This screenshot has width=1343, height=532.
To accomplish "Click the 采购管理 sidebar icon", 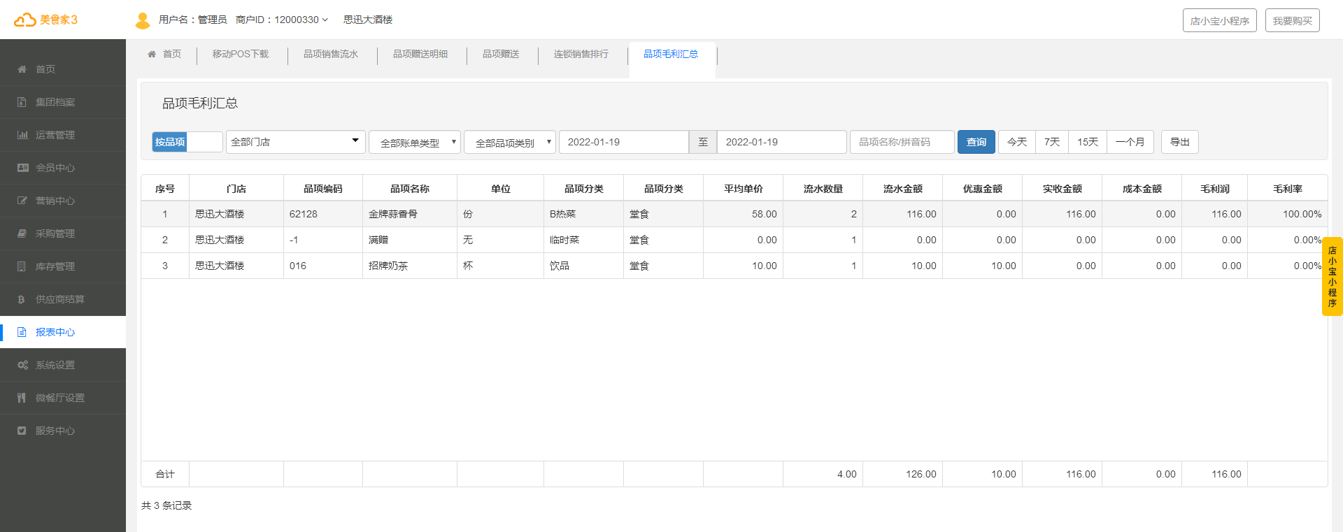I will click(x=22, y=233).
